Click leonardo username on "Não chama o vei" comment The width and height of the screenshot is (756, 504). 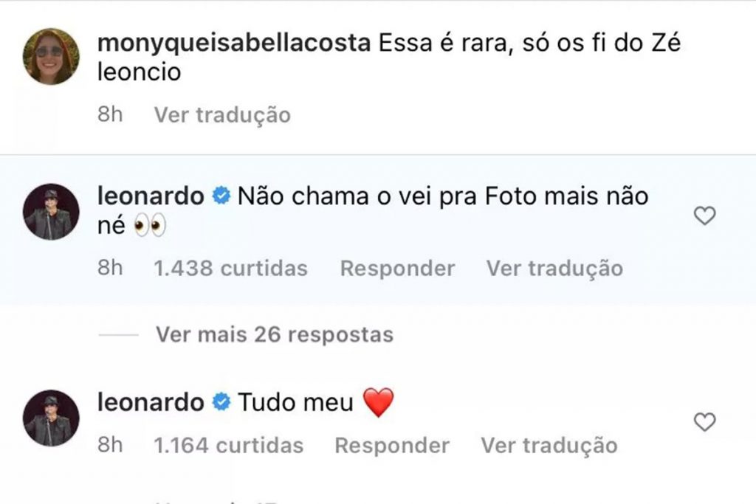pyautogui.click(x=151, y=196)
